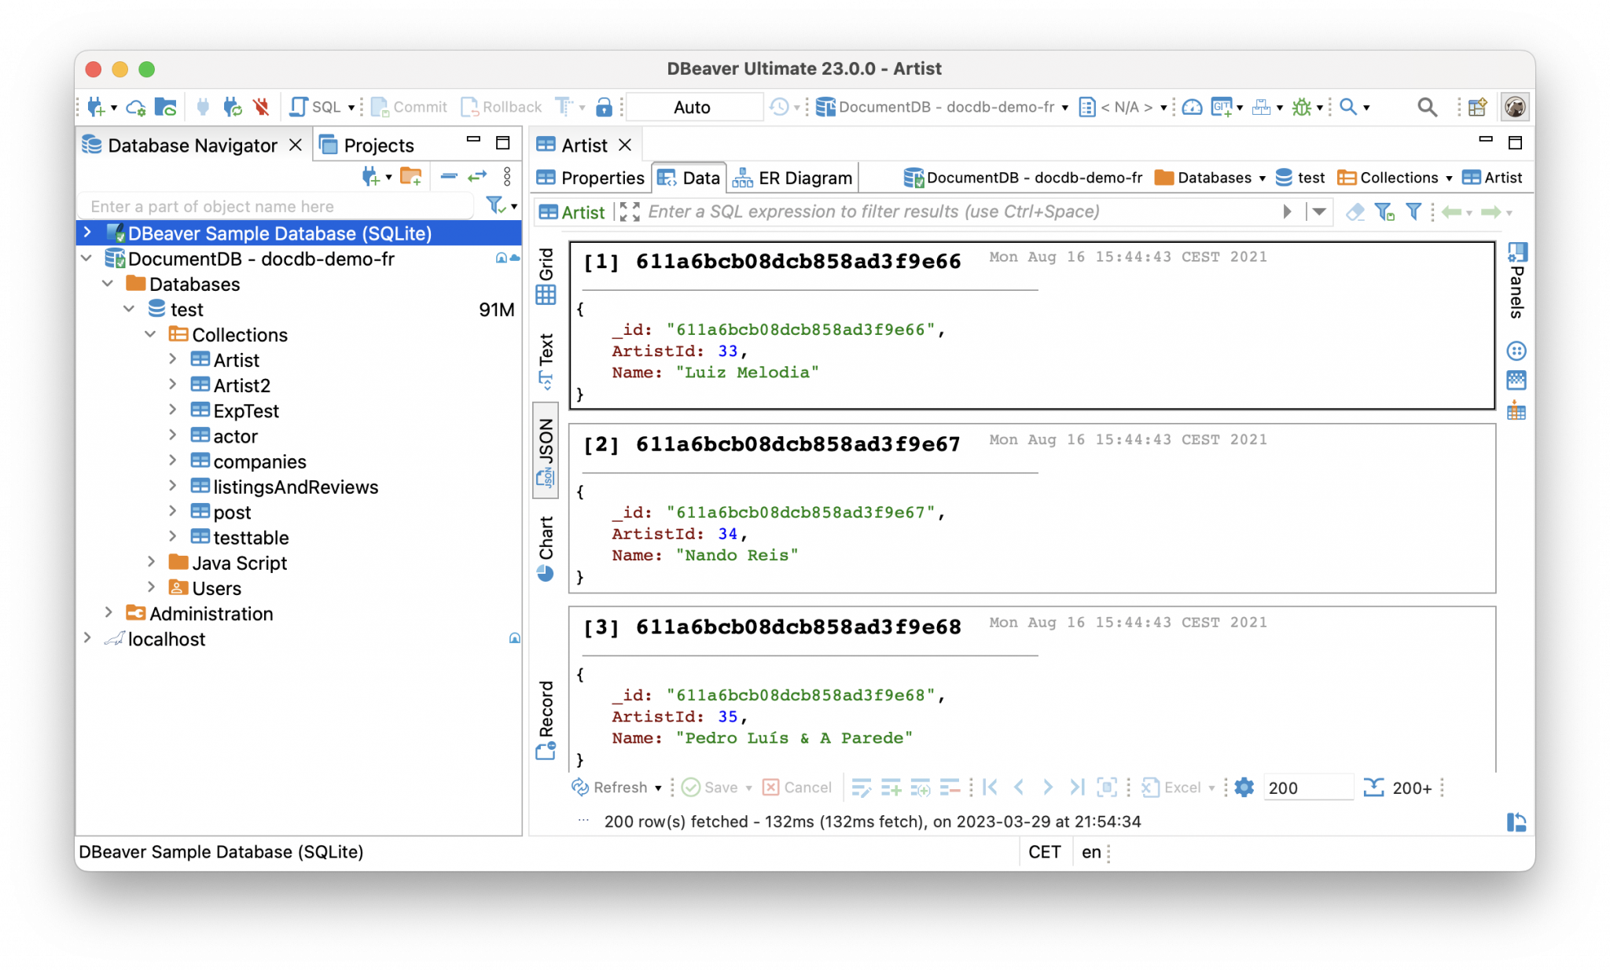Set fetch size in the 200 input field
The width and height of the screenshot is (1610, 970).
tap(1307, 787)
